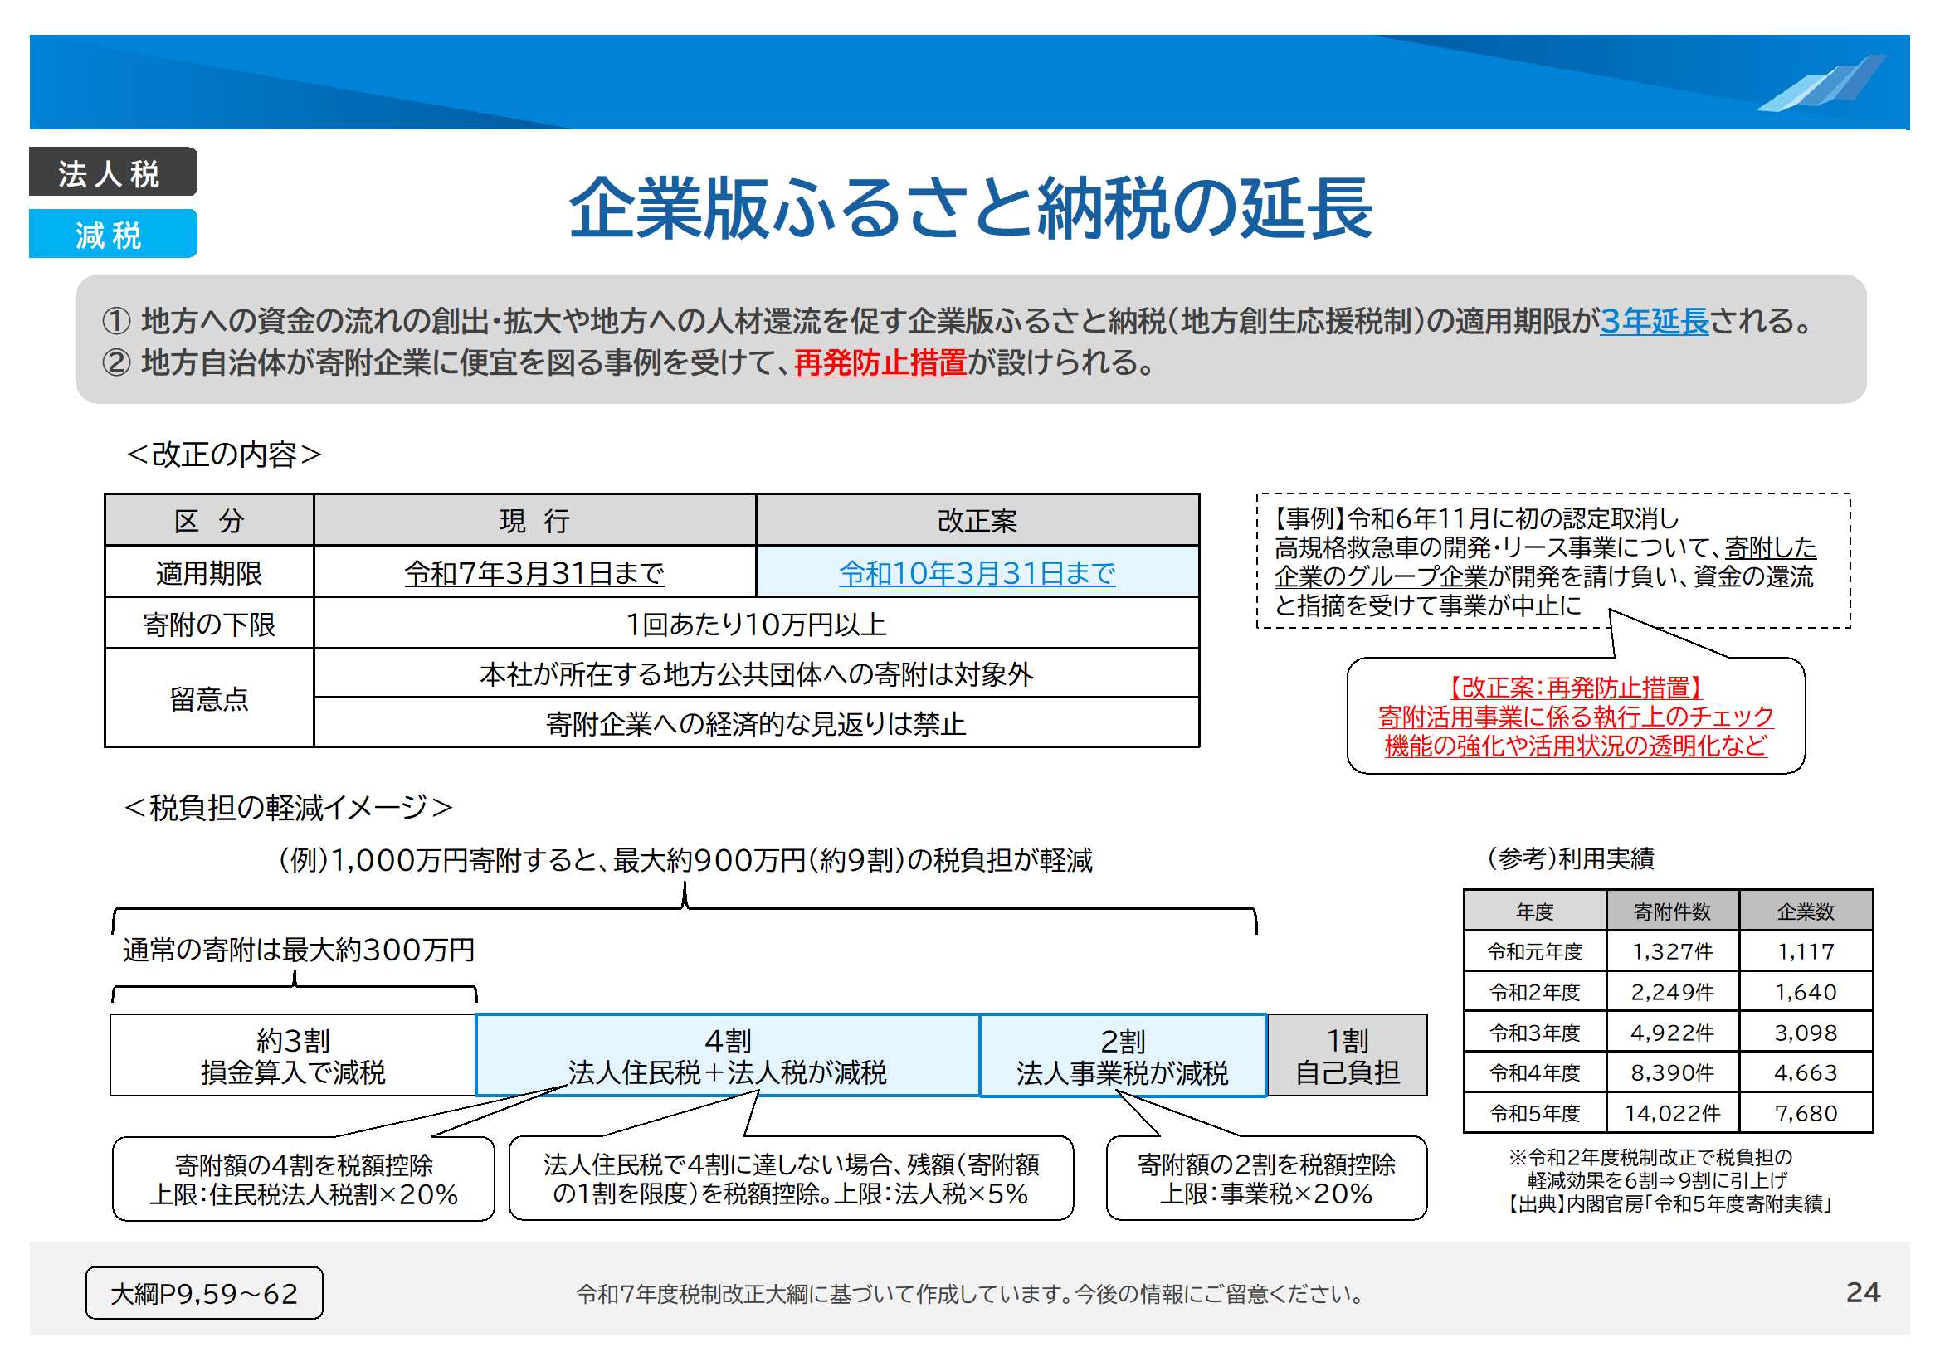The width and height of the screenshot is (1940, 1371).
Task: Select the 年度 column header
Action: coord(1534,912)
